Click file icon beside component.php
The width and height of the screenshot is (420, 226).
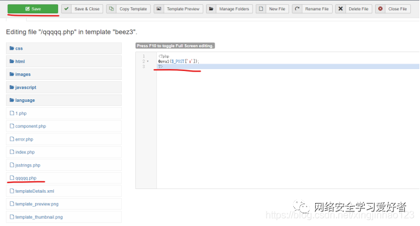click(12, 126)
